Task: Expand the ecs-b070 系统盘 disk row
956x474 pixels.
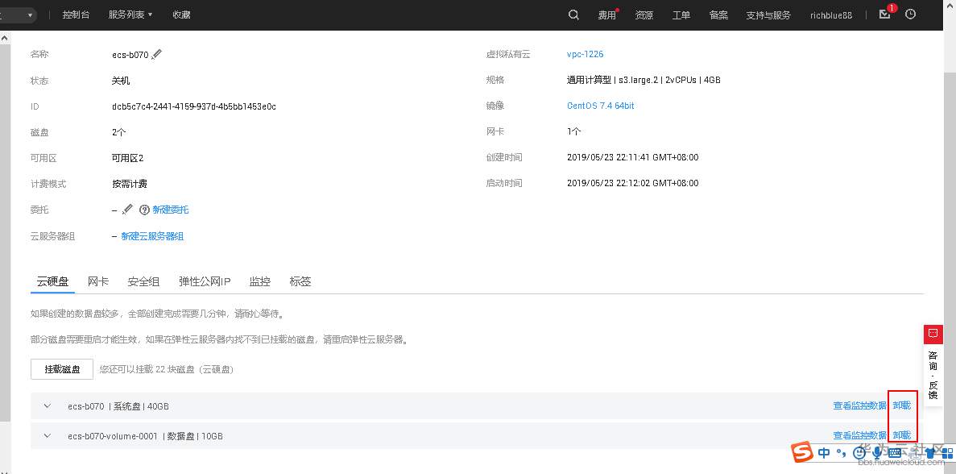Action: tap(48, 405)
